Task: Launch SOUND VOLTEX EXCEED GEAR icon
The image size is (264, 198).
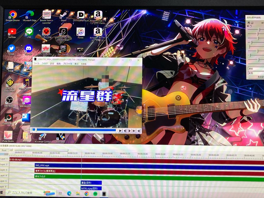Action: tap(63, 34)
